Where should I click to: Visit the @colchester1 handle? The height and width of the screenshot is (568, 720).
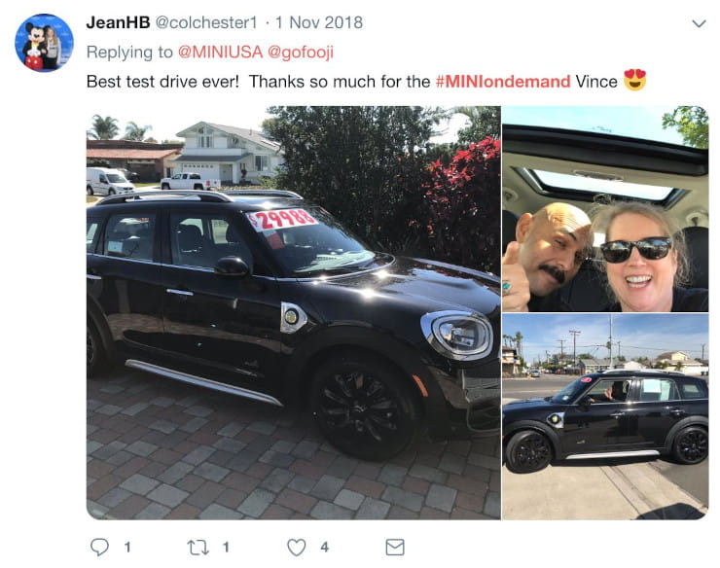[206, 22]
